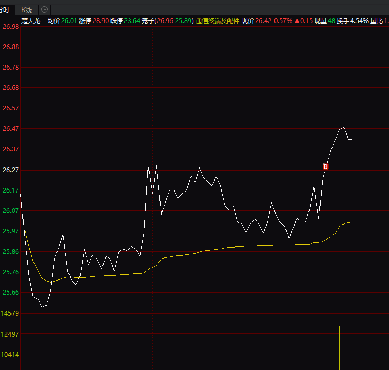The width and height of the screenshot is (389, 370).
Task: Click the tall yellow volume bar
Action: (x=340, y=348)
